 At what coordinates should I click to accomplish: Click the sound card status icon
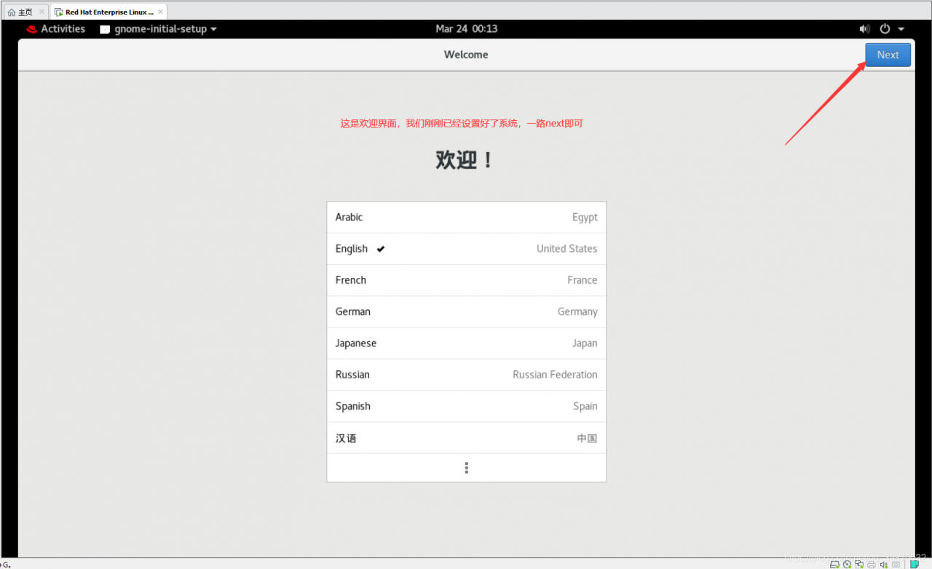click(x=884, y=564)
